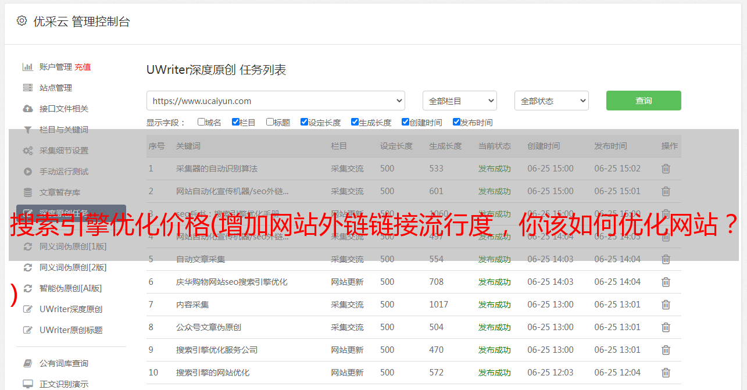Click publish time 06-25 15:02
Viewport: 747px width, 390px height.
tap(617, 169)
